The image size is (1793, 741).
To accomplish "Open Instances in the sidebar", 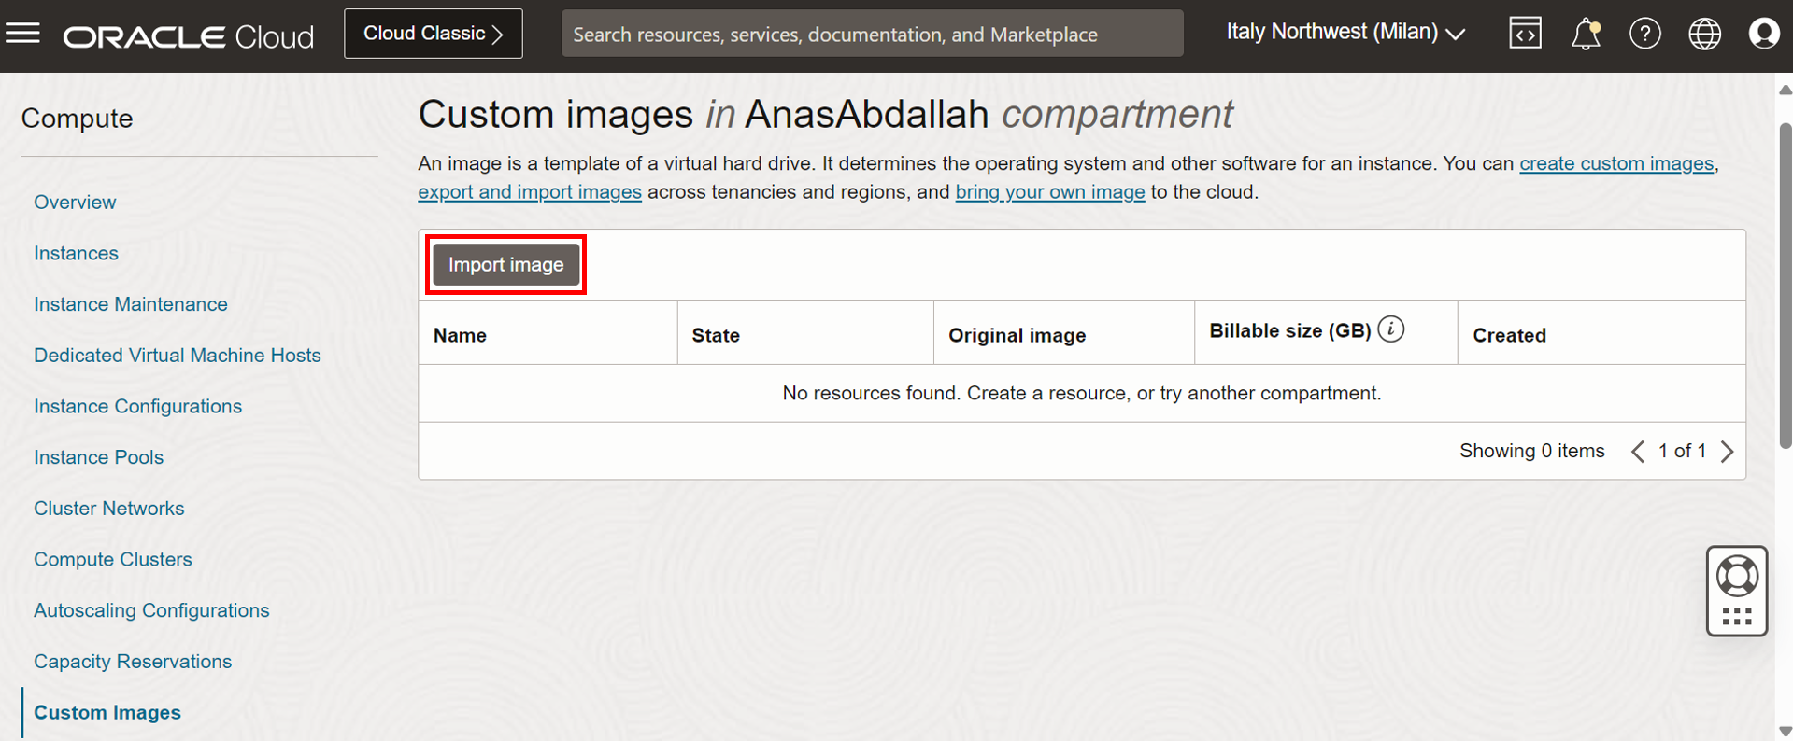I will pyautogui.click(x=76, y=254).
